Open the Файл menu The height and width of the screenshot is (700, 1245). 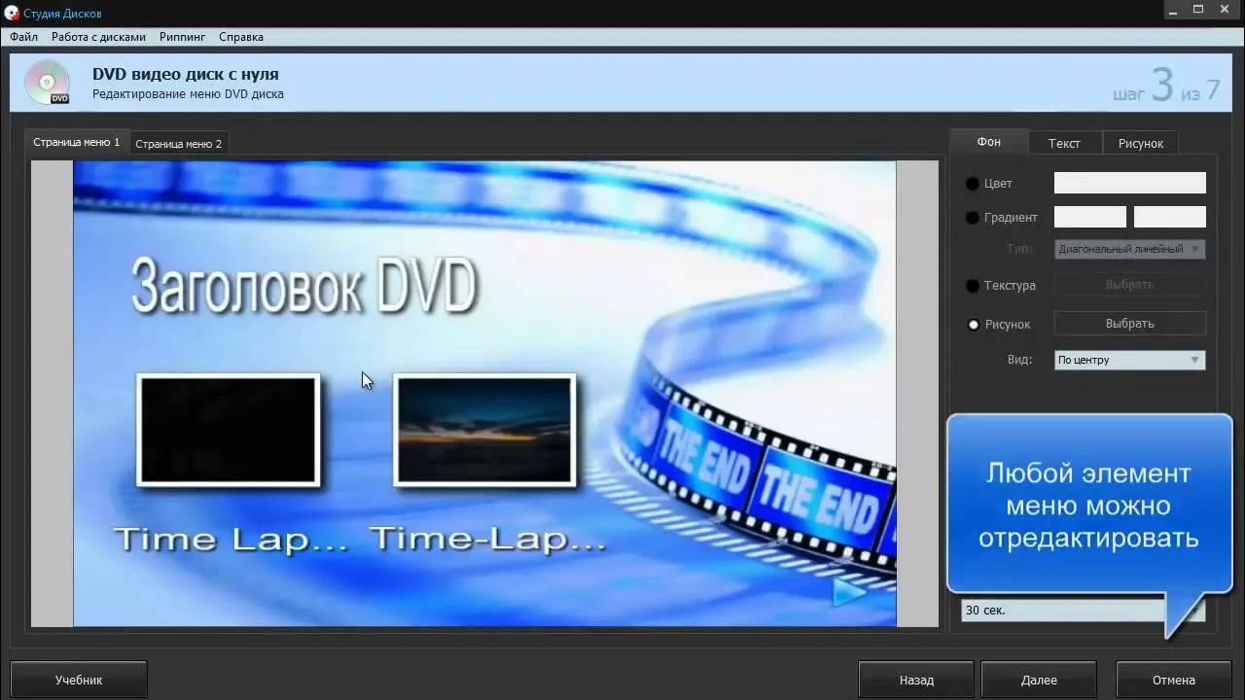tap(24, 37)
